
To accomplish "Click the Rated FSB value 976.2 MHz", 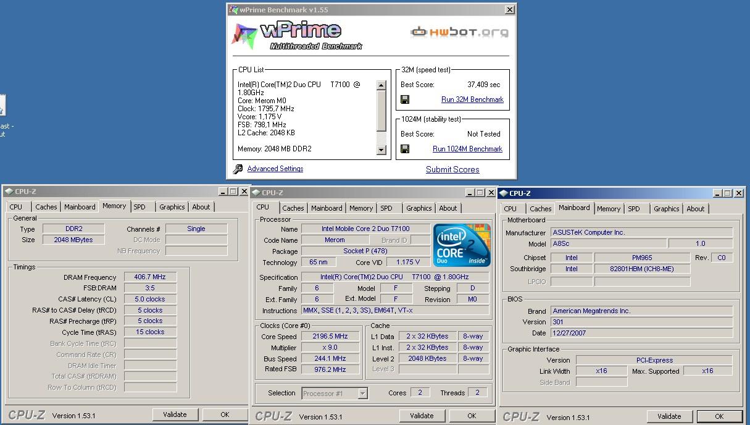I will coord(330,369).
